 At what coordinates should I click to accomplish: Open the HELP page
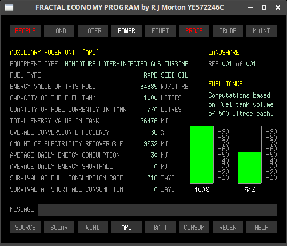click(x=261, y=227)
